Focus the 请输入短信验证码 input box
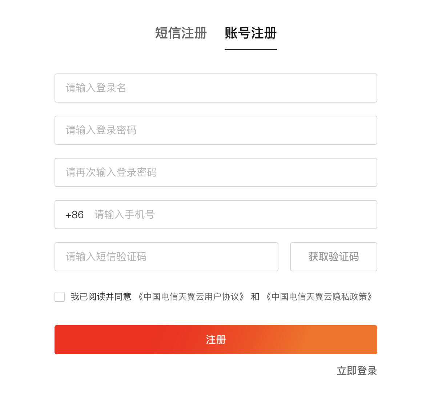The image size is (434, 419). 166,257
